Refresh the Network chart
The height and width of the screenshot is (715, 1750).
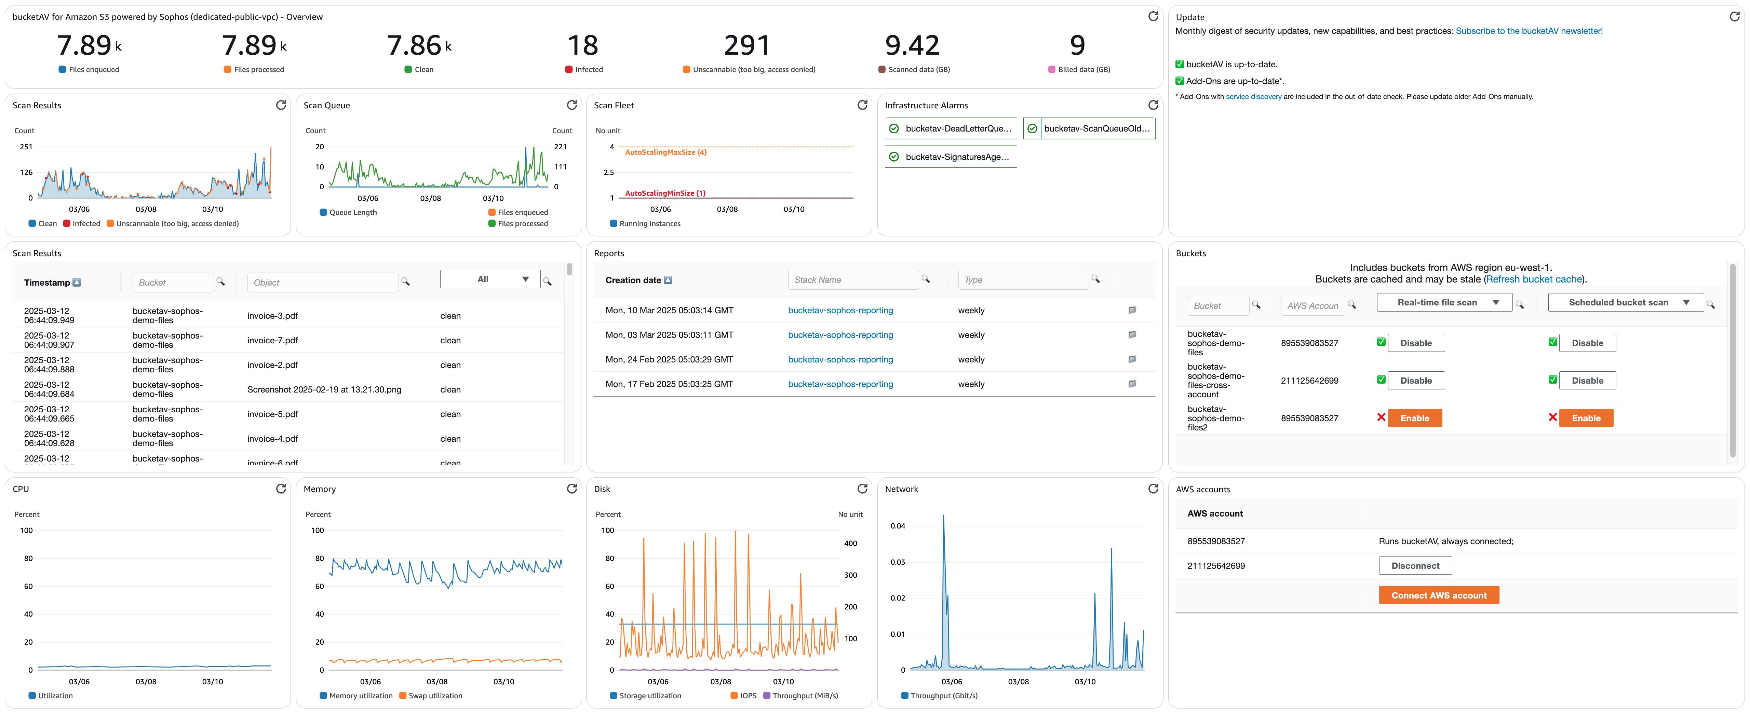1153,488
